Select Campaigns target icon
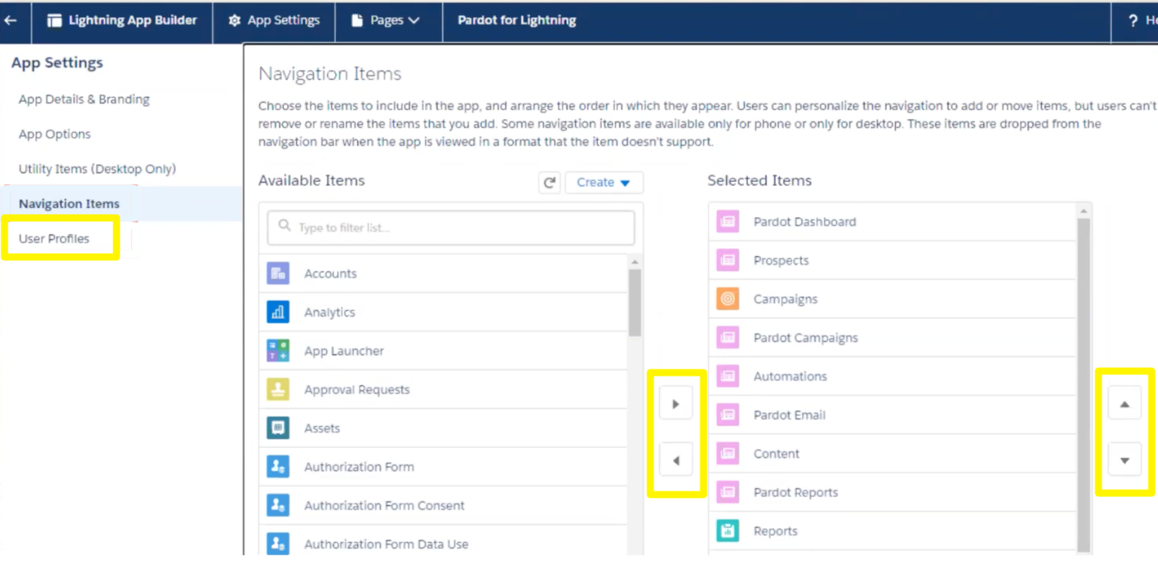 728,299
